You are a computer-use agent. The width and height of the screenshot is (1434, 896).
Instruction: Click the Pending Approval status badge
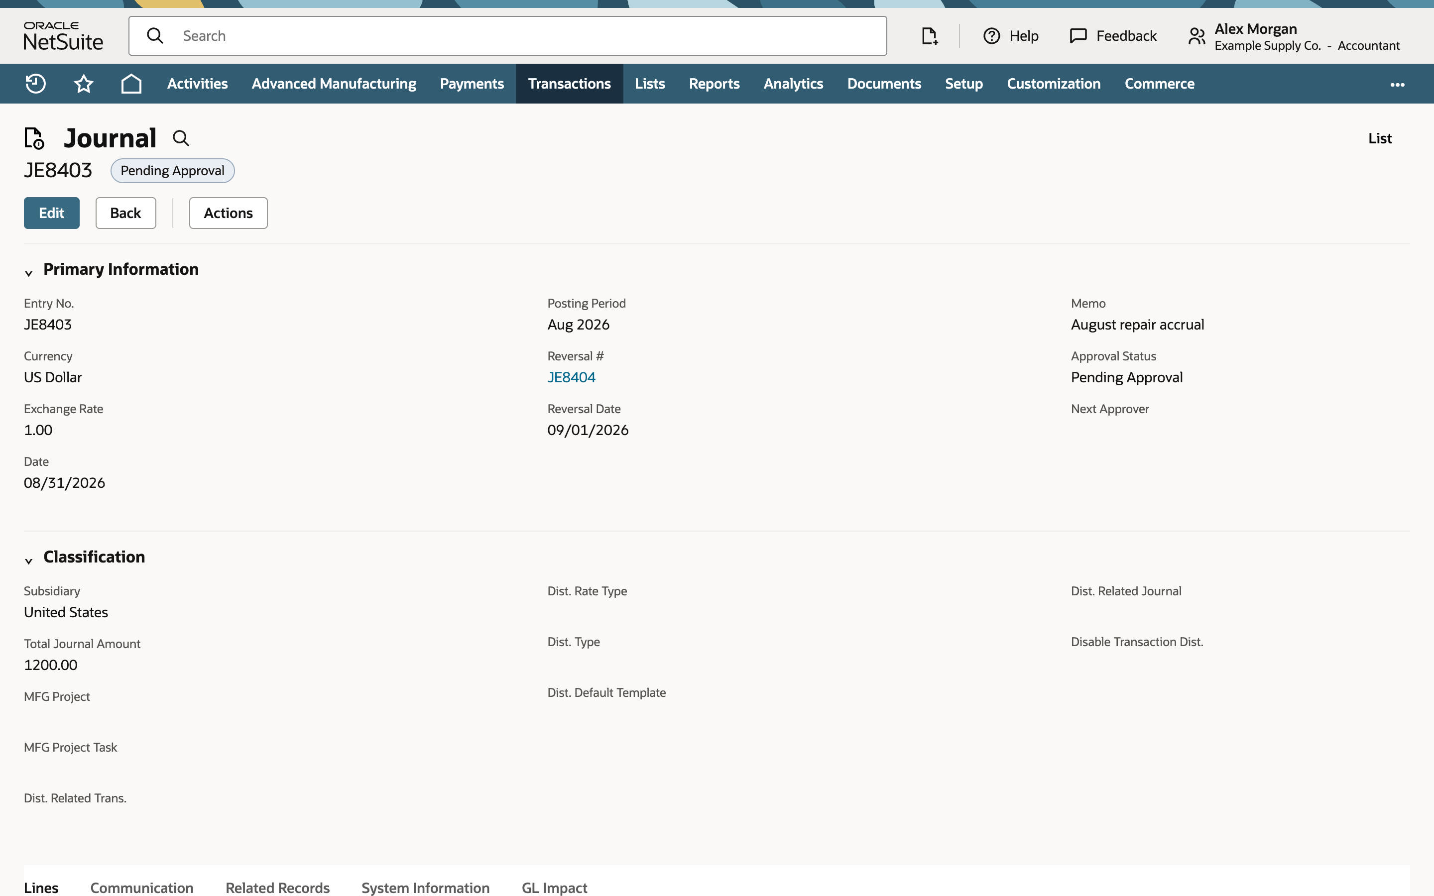(x=172, y=171)
